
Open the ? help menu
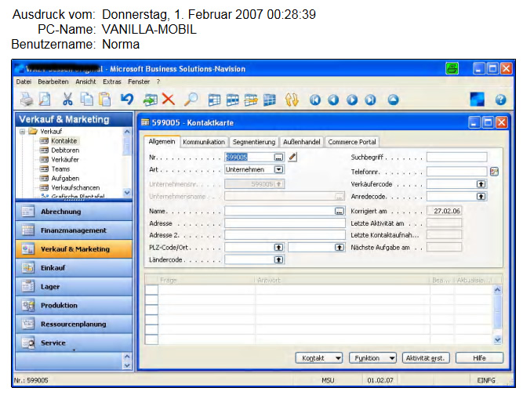158,82
